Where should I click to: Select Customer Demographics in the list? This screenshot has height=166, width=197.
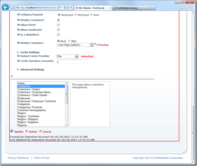[x=41, y=110]
